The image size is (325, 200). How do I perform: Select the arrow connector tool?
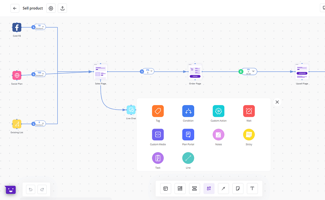click(223, 189)
